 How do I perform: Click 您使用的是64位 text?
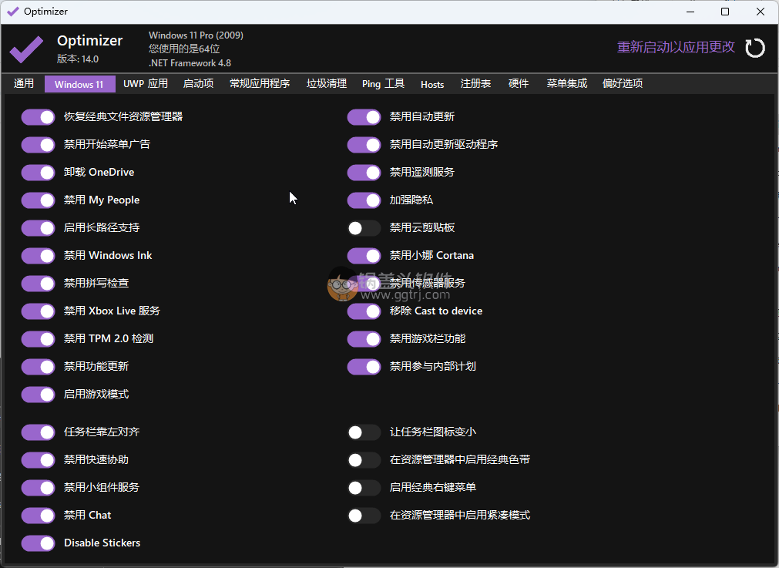coord(184,49)
